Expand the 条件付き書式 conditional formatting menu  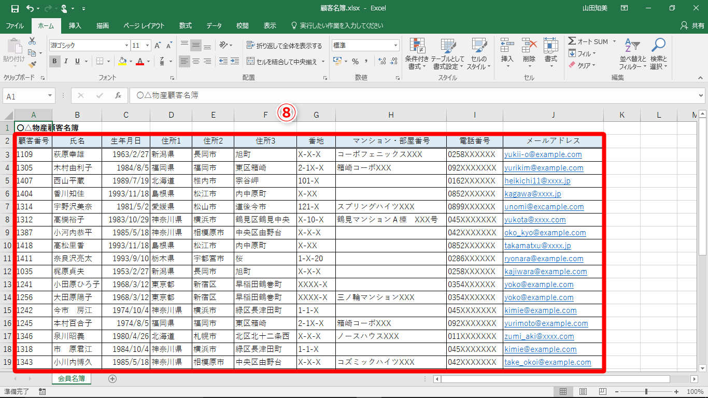(x=417, y=54)
